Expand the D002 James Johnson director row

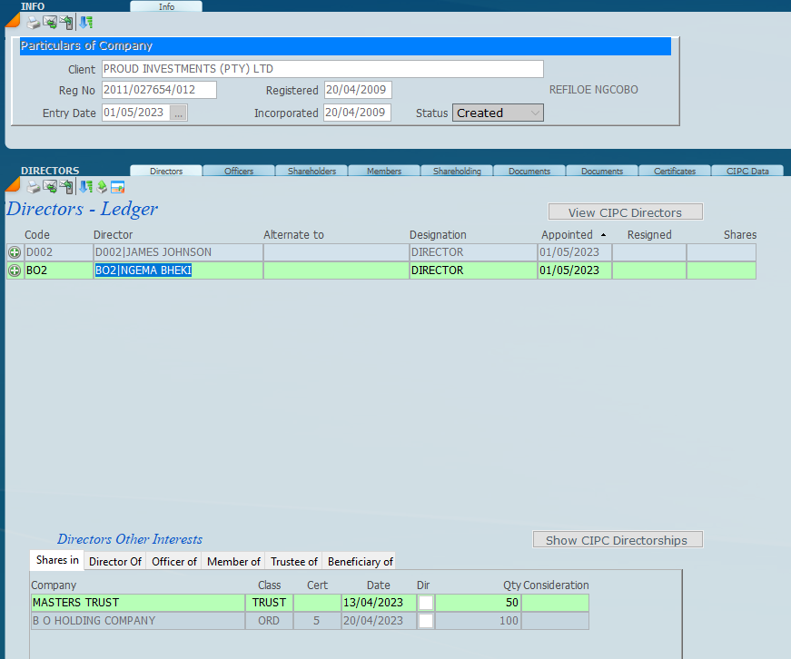point(15,252)
